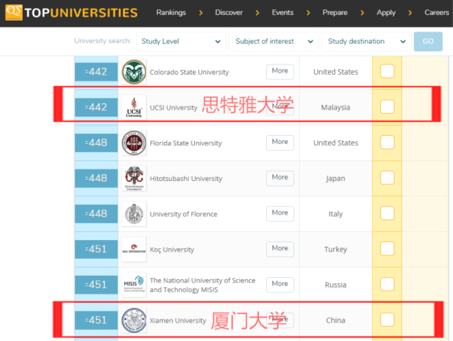Click Turkey country cell
The height and width of the screenshot is (341, 453).
[336, 249]
